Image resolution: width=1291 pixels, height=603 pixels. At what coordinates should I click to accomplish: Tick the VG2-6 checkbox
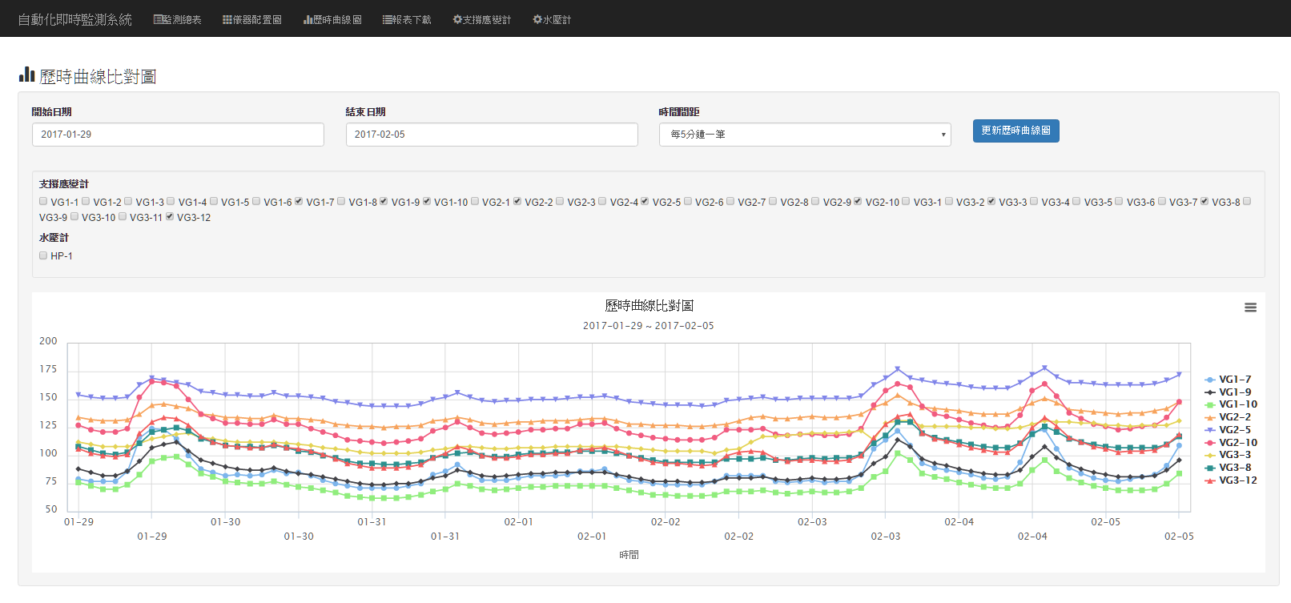(x=688, y=202)
